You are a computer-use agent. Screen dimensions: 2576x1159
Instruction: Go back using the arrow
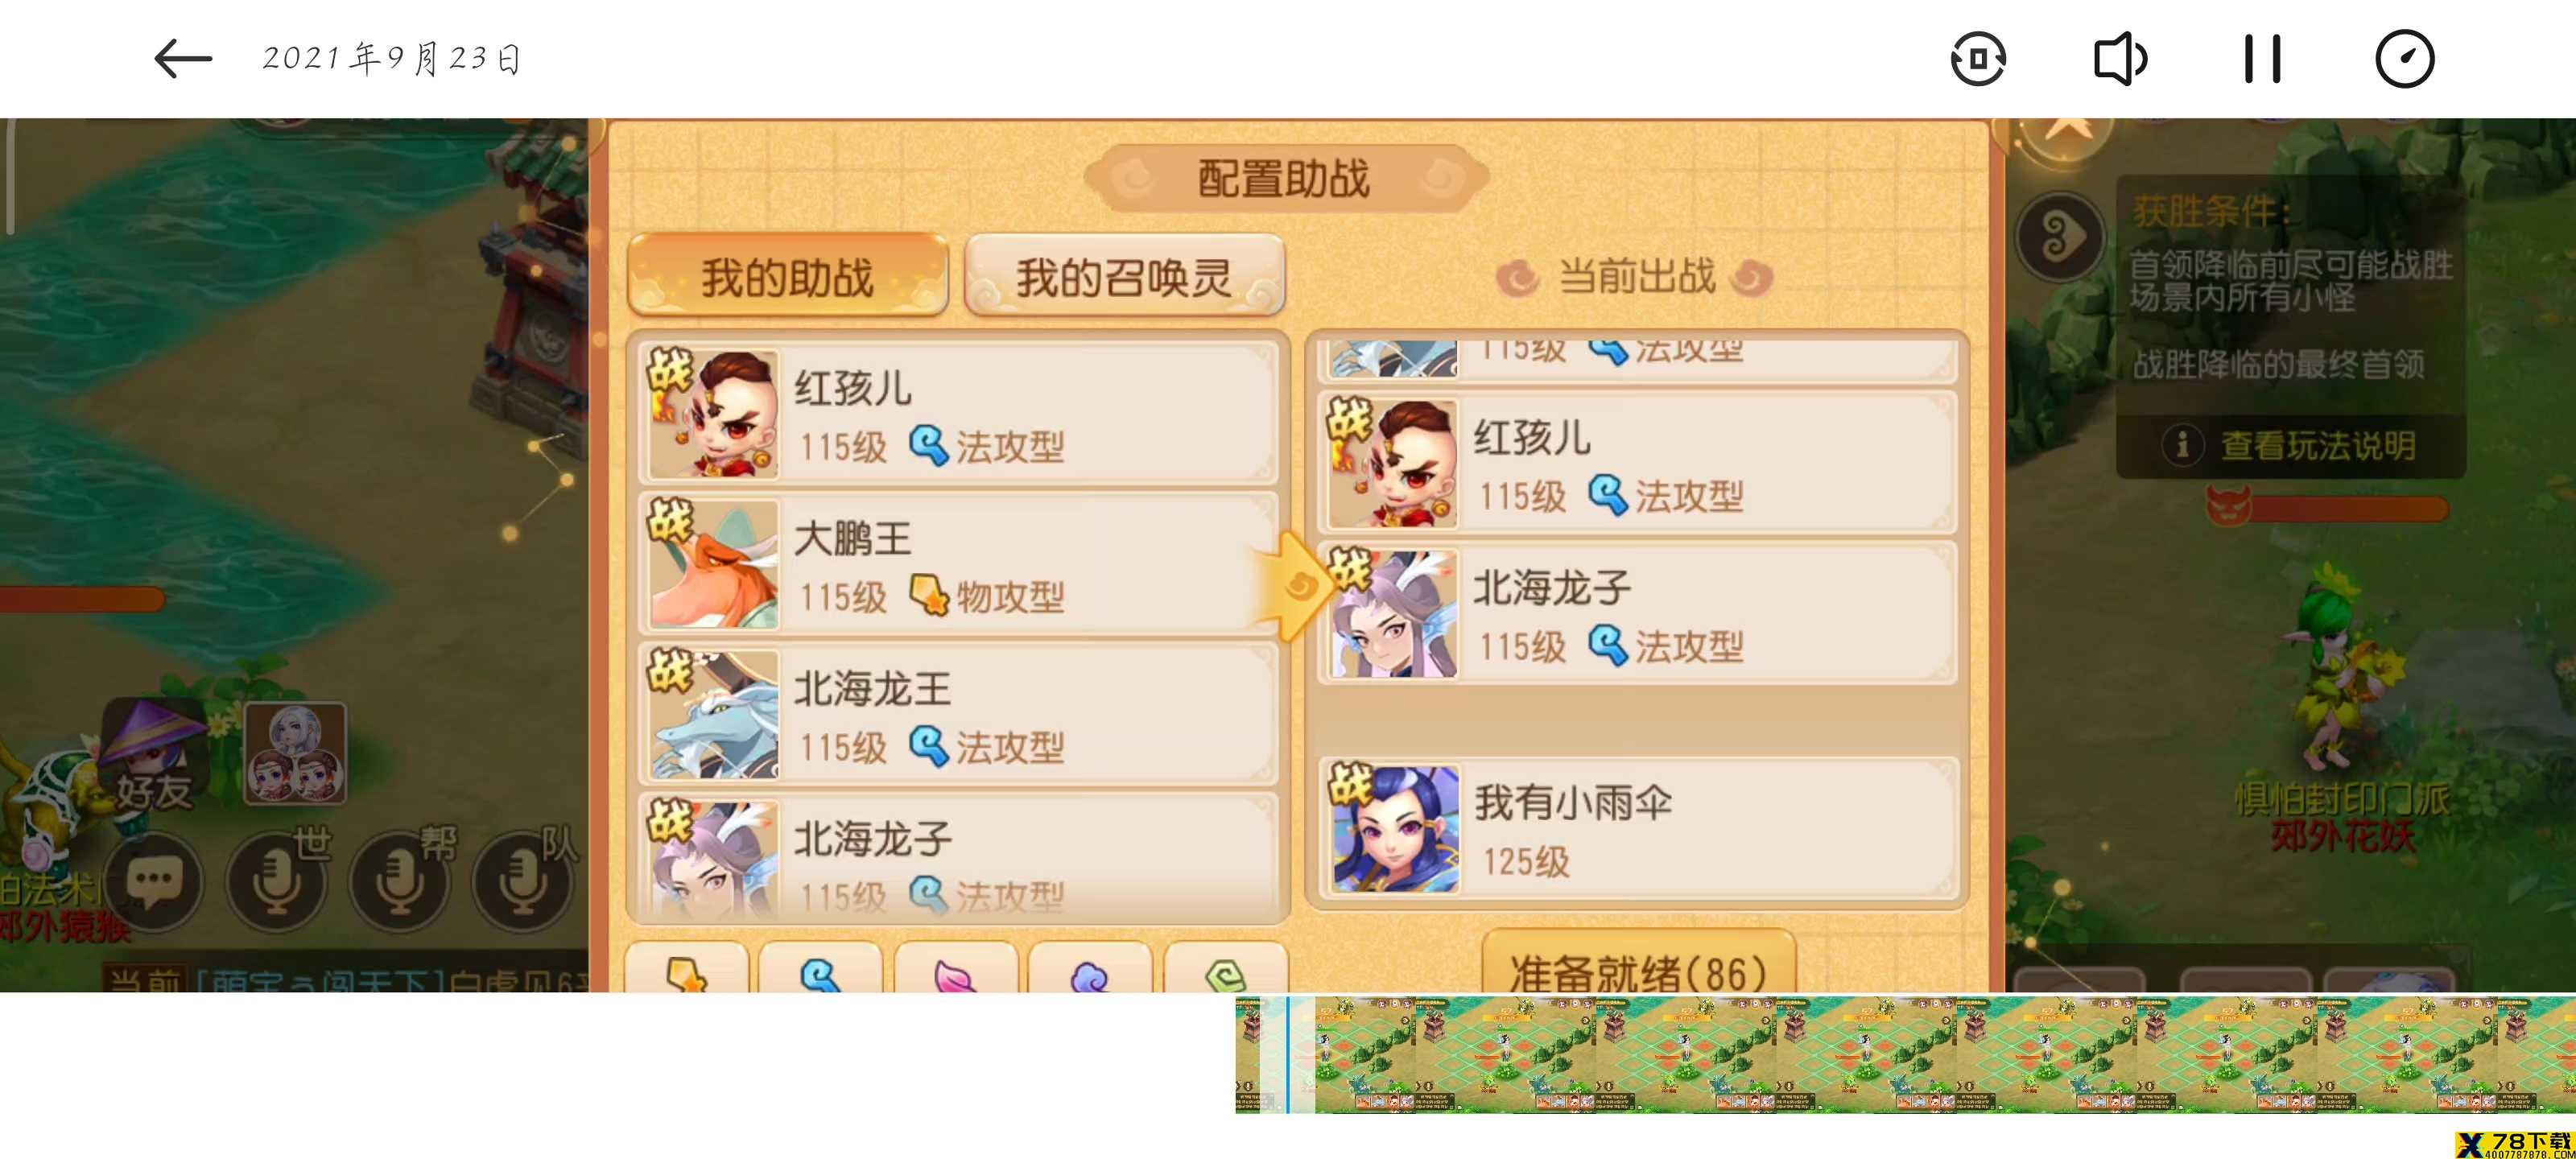click(183, 58)
